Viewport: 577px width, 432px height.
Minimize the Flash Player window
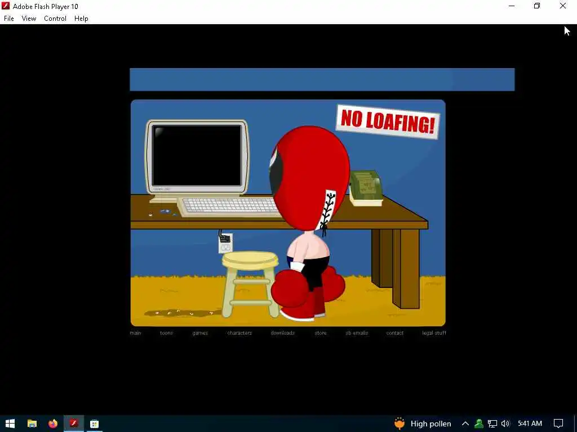point(512,6)
